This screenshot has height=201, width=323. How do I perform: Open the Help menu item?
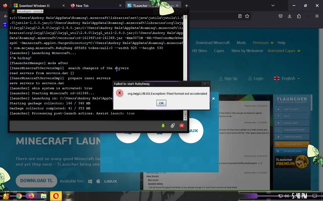coord(281,43)
